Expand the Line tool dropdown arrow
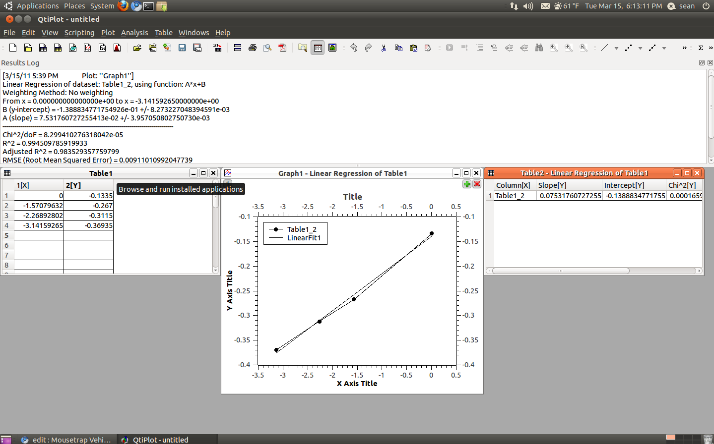 tap(616, 48)
